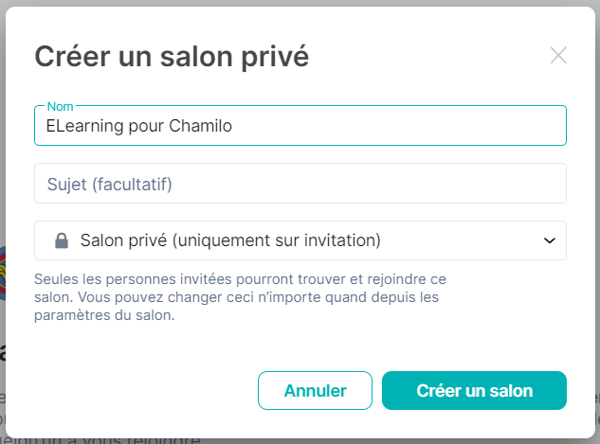
Task: Close the Créer un salon privé dialog
Action: pyautogui.click(x=558, y=55)
